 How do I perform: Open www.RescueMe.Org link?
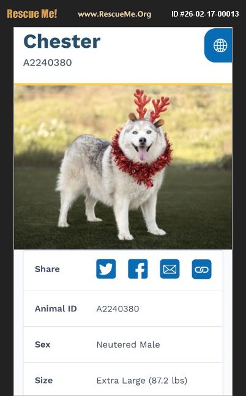(x=114, y=14)
